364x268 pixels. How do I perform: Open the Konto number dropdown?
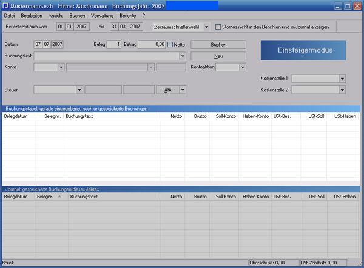click(61, 67)
